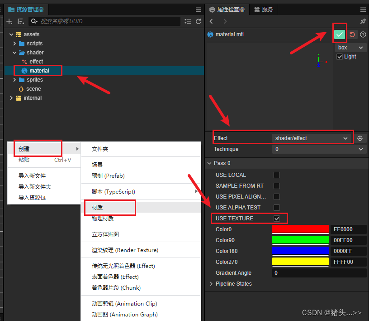Click the inspector back navigation arrow
This screenshot has width=369, height=321.
pos(212,21)
